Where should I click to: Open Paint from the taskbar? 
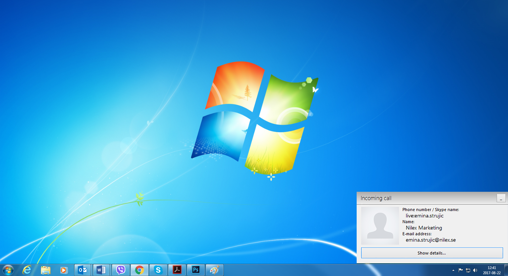[x=214, y=270]
